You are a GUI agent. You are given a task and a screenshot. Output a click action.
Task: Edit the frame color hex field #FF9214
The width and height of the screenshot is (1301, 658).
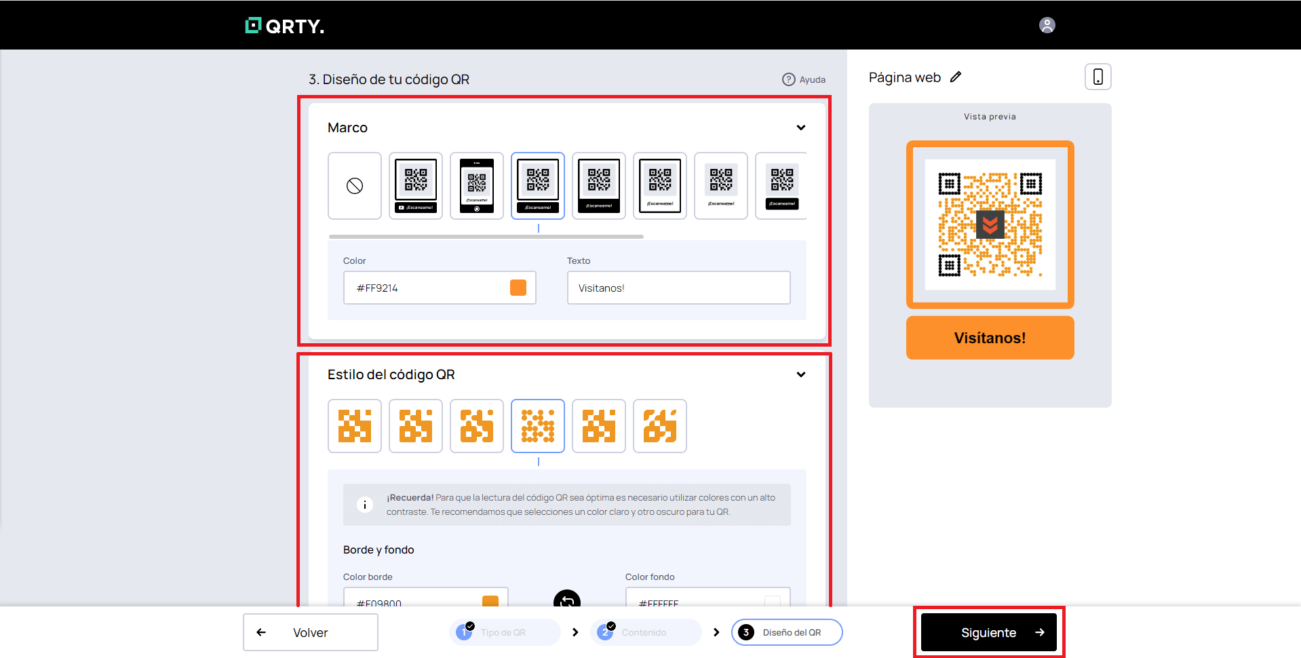(x=440, y=288)
